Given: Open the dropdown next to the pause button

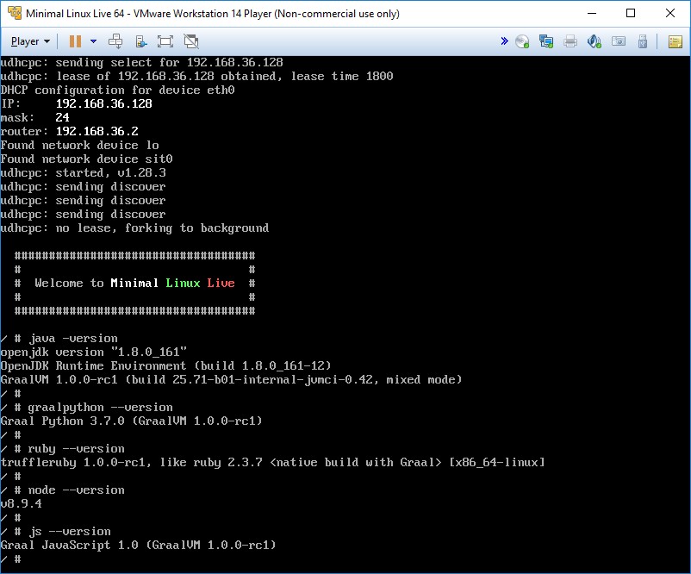Looking at the screenshot, I should click(93, 41).
